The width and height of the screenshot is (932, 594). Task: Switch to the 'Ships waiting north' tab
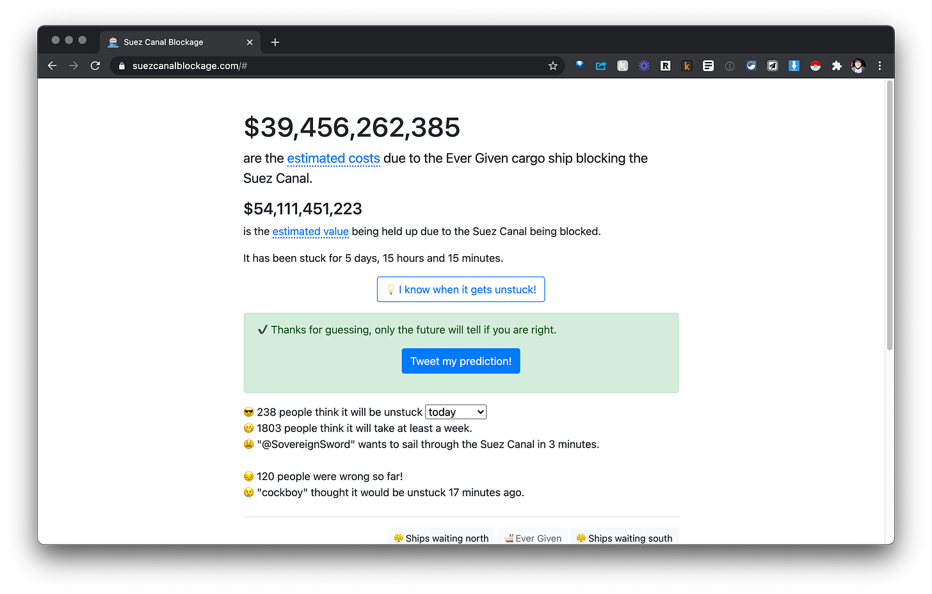pyautogui.click(x=442, y=538)
